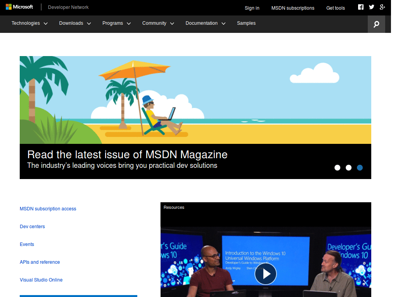Open the Google Plus icon link

tap(382, 7)
